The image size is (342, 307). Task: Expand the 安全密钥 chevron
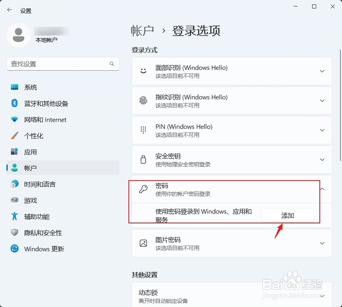(322, 160)
